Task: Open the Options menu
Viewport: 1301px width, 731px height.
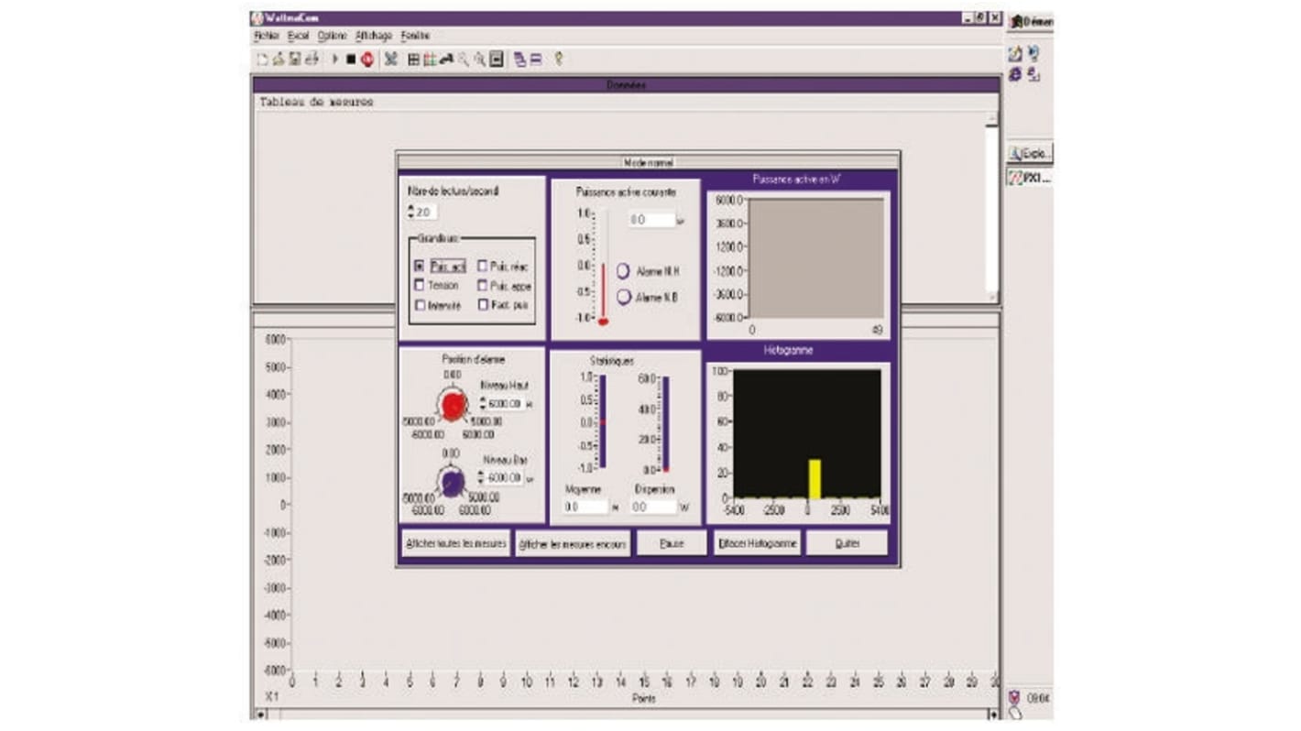Action: point(333,36)
